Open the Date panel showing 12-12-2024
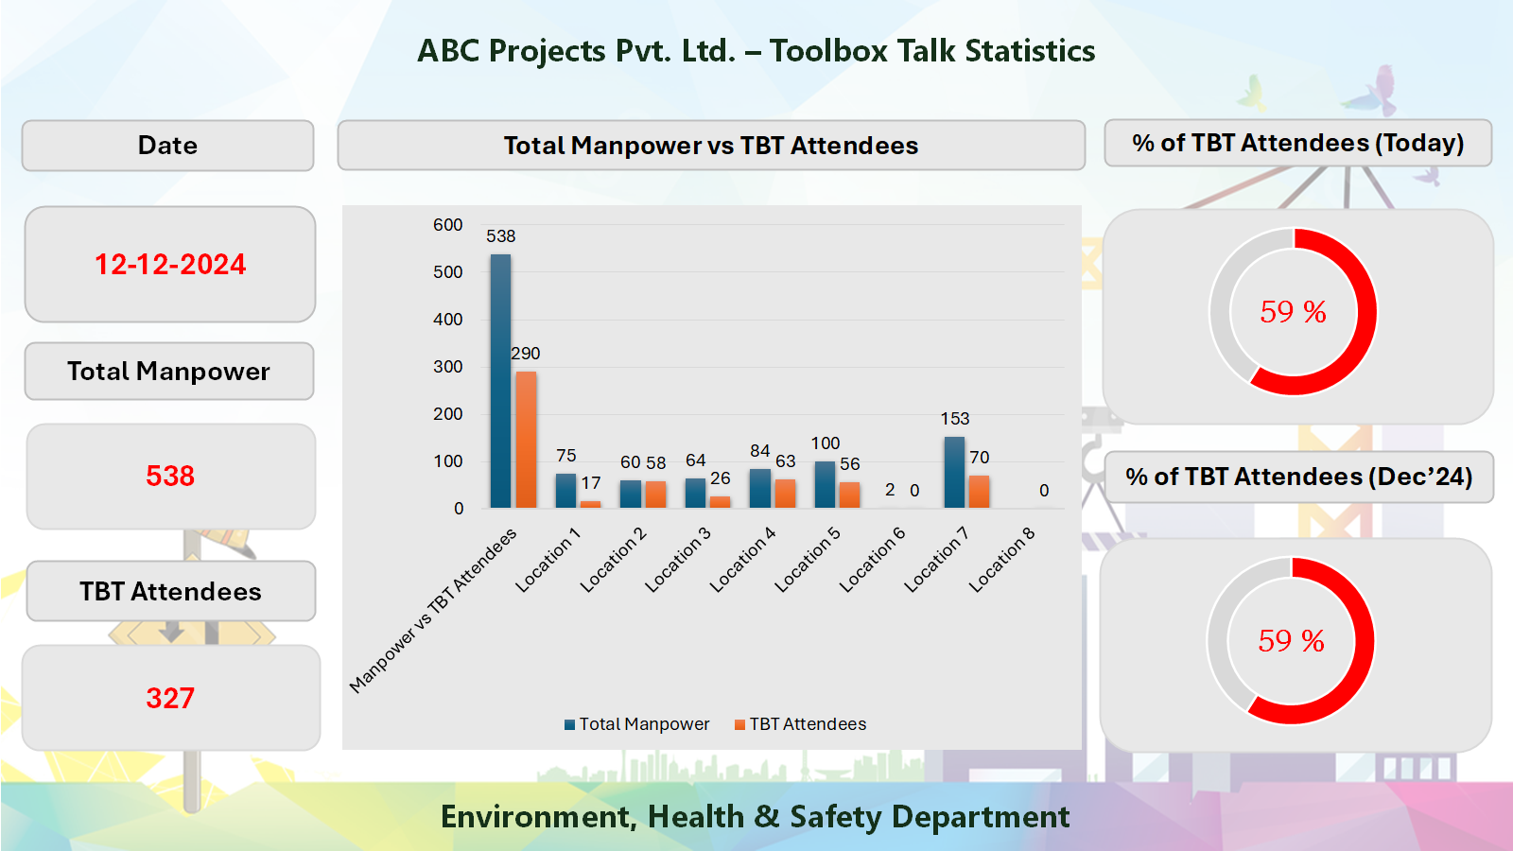1513x851 pixels. [x=170, y=265]
